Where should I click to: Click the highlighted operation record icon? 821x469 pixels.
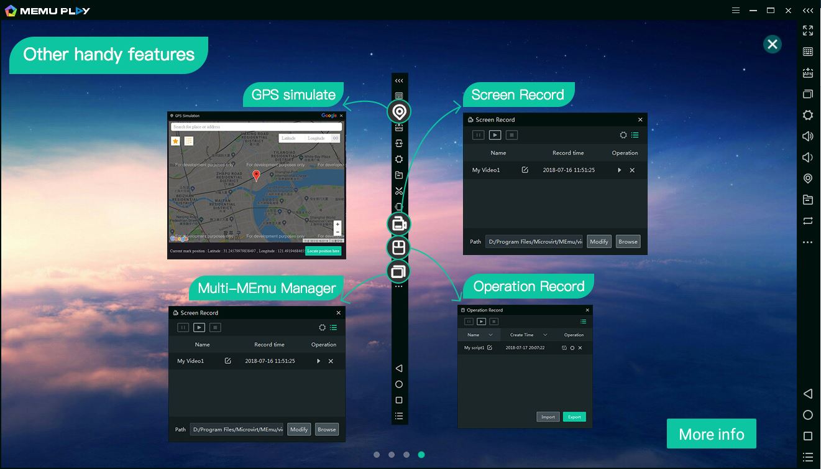399,248
